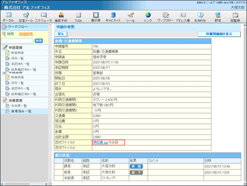The image size is (247, 186).
Task: Open 施設予約 facility reservation icon
Action: click(x=61, y=15)
